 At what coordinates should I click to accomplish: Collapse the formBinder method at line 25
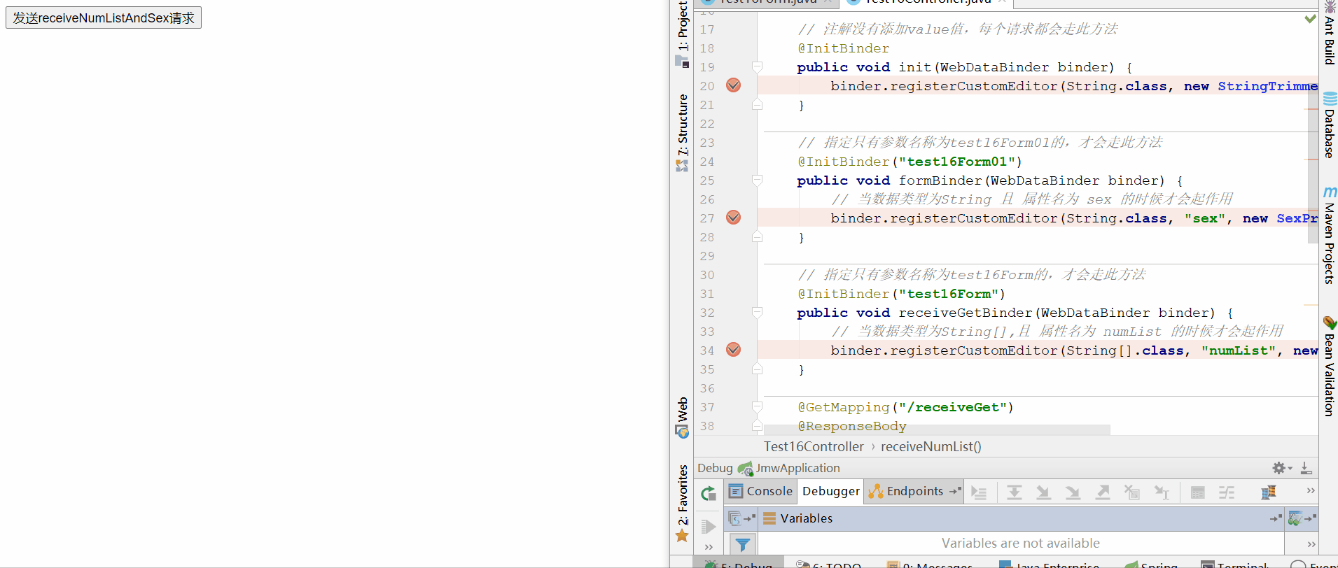point(757,180)
